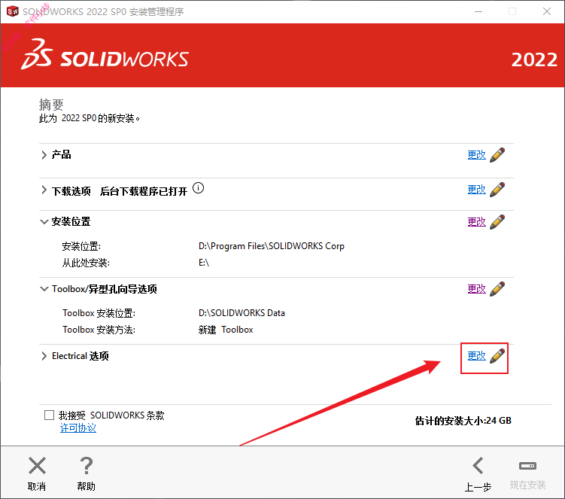Screen dimensions: 565x499
Task: Collapse the Toolbox/异型孔向导选项 section
Action: (44, 289)
